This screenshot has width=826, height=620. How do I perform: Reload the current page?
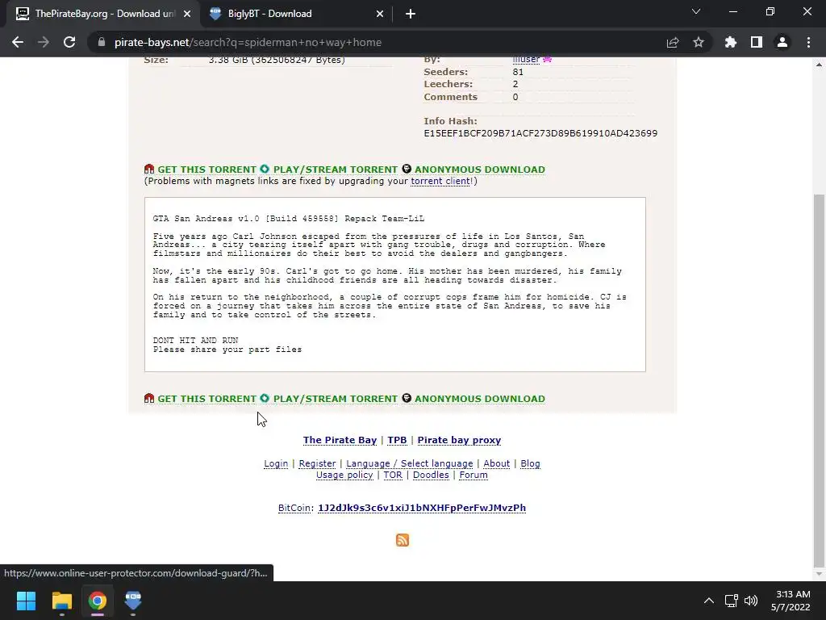pyautogui.click(x=69, y=42)
